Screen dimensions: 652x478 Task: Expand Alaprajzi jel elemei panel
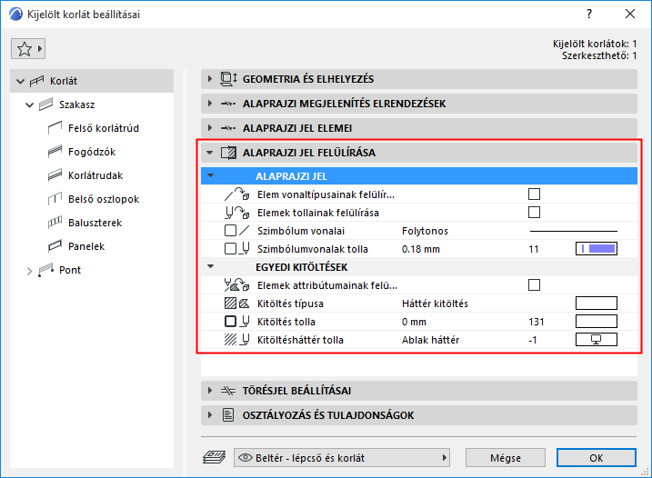(x=210, y=128)
